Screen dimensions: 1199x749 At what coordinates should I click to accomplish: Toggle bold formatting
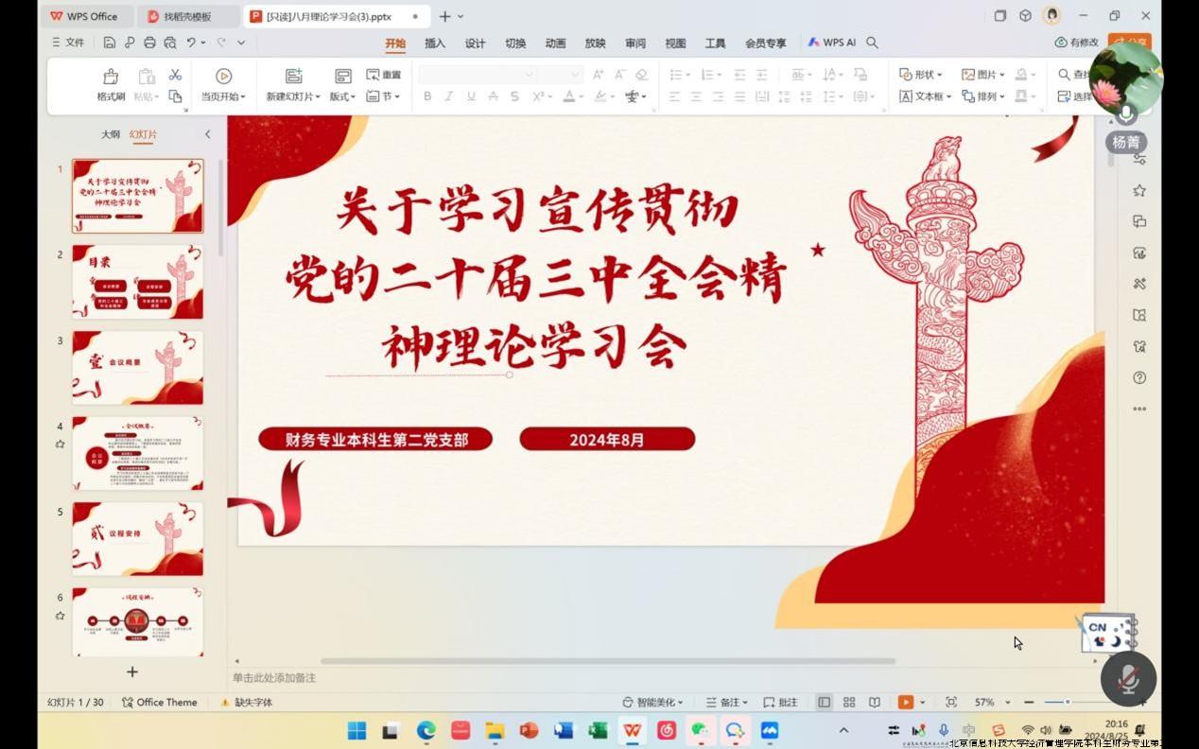click(427, 96)
